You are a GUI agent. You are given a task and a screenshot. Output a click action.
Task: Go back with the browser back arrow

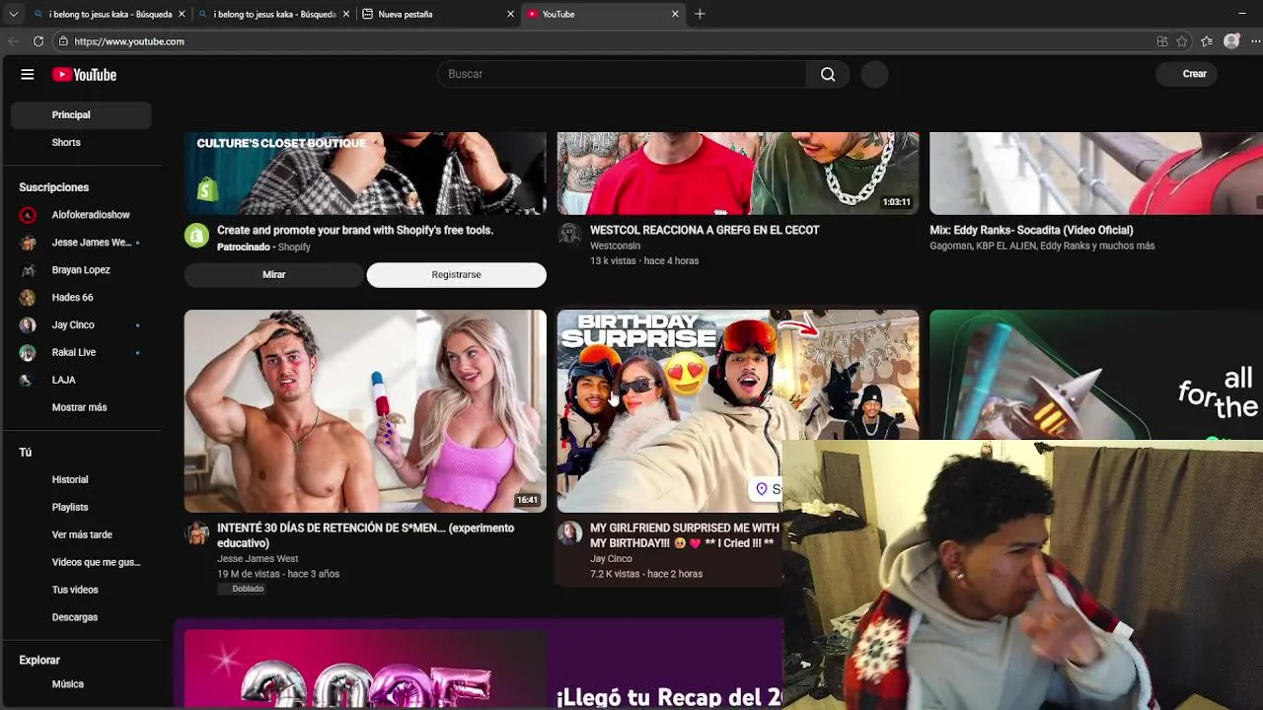(13, 41)
